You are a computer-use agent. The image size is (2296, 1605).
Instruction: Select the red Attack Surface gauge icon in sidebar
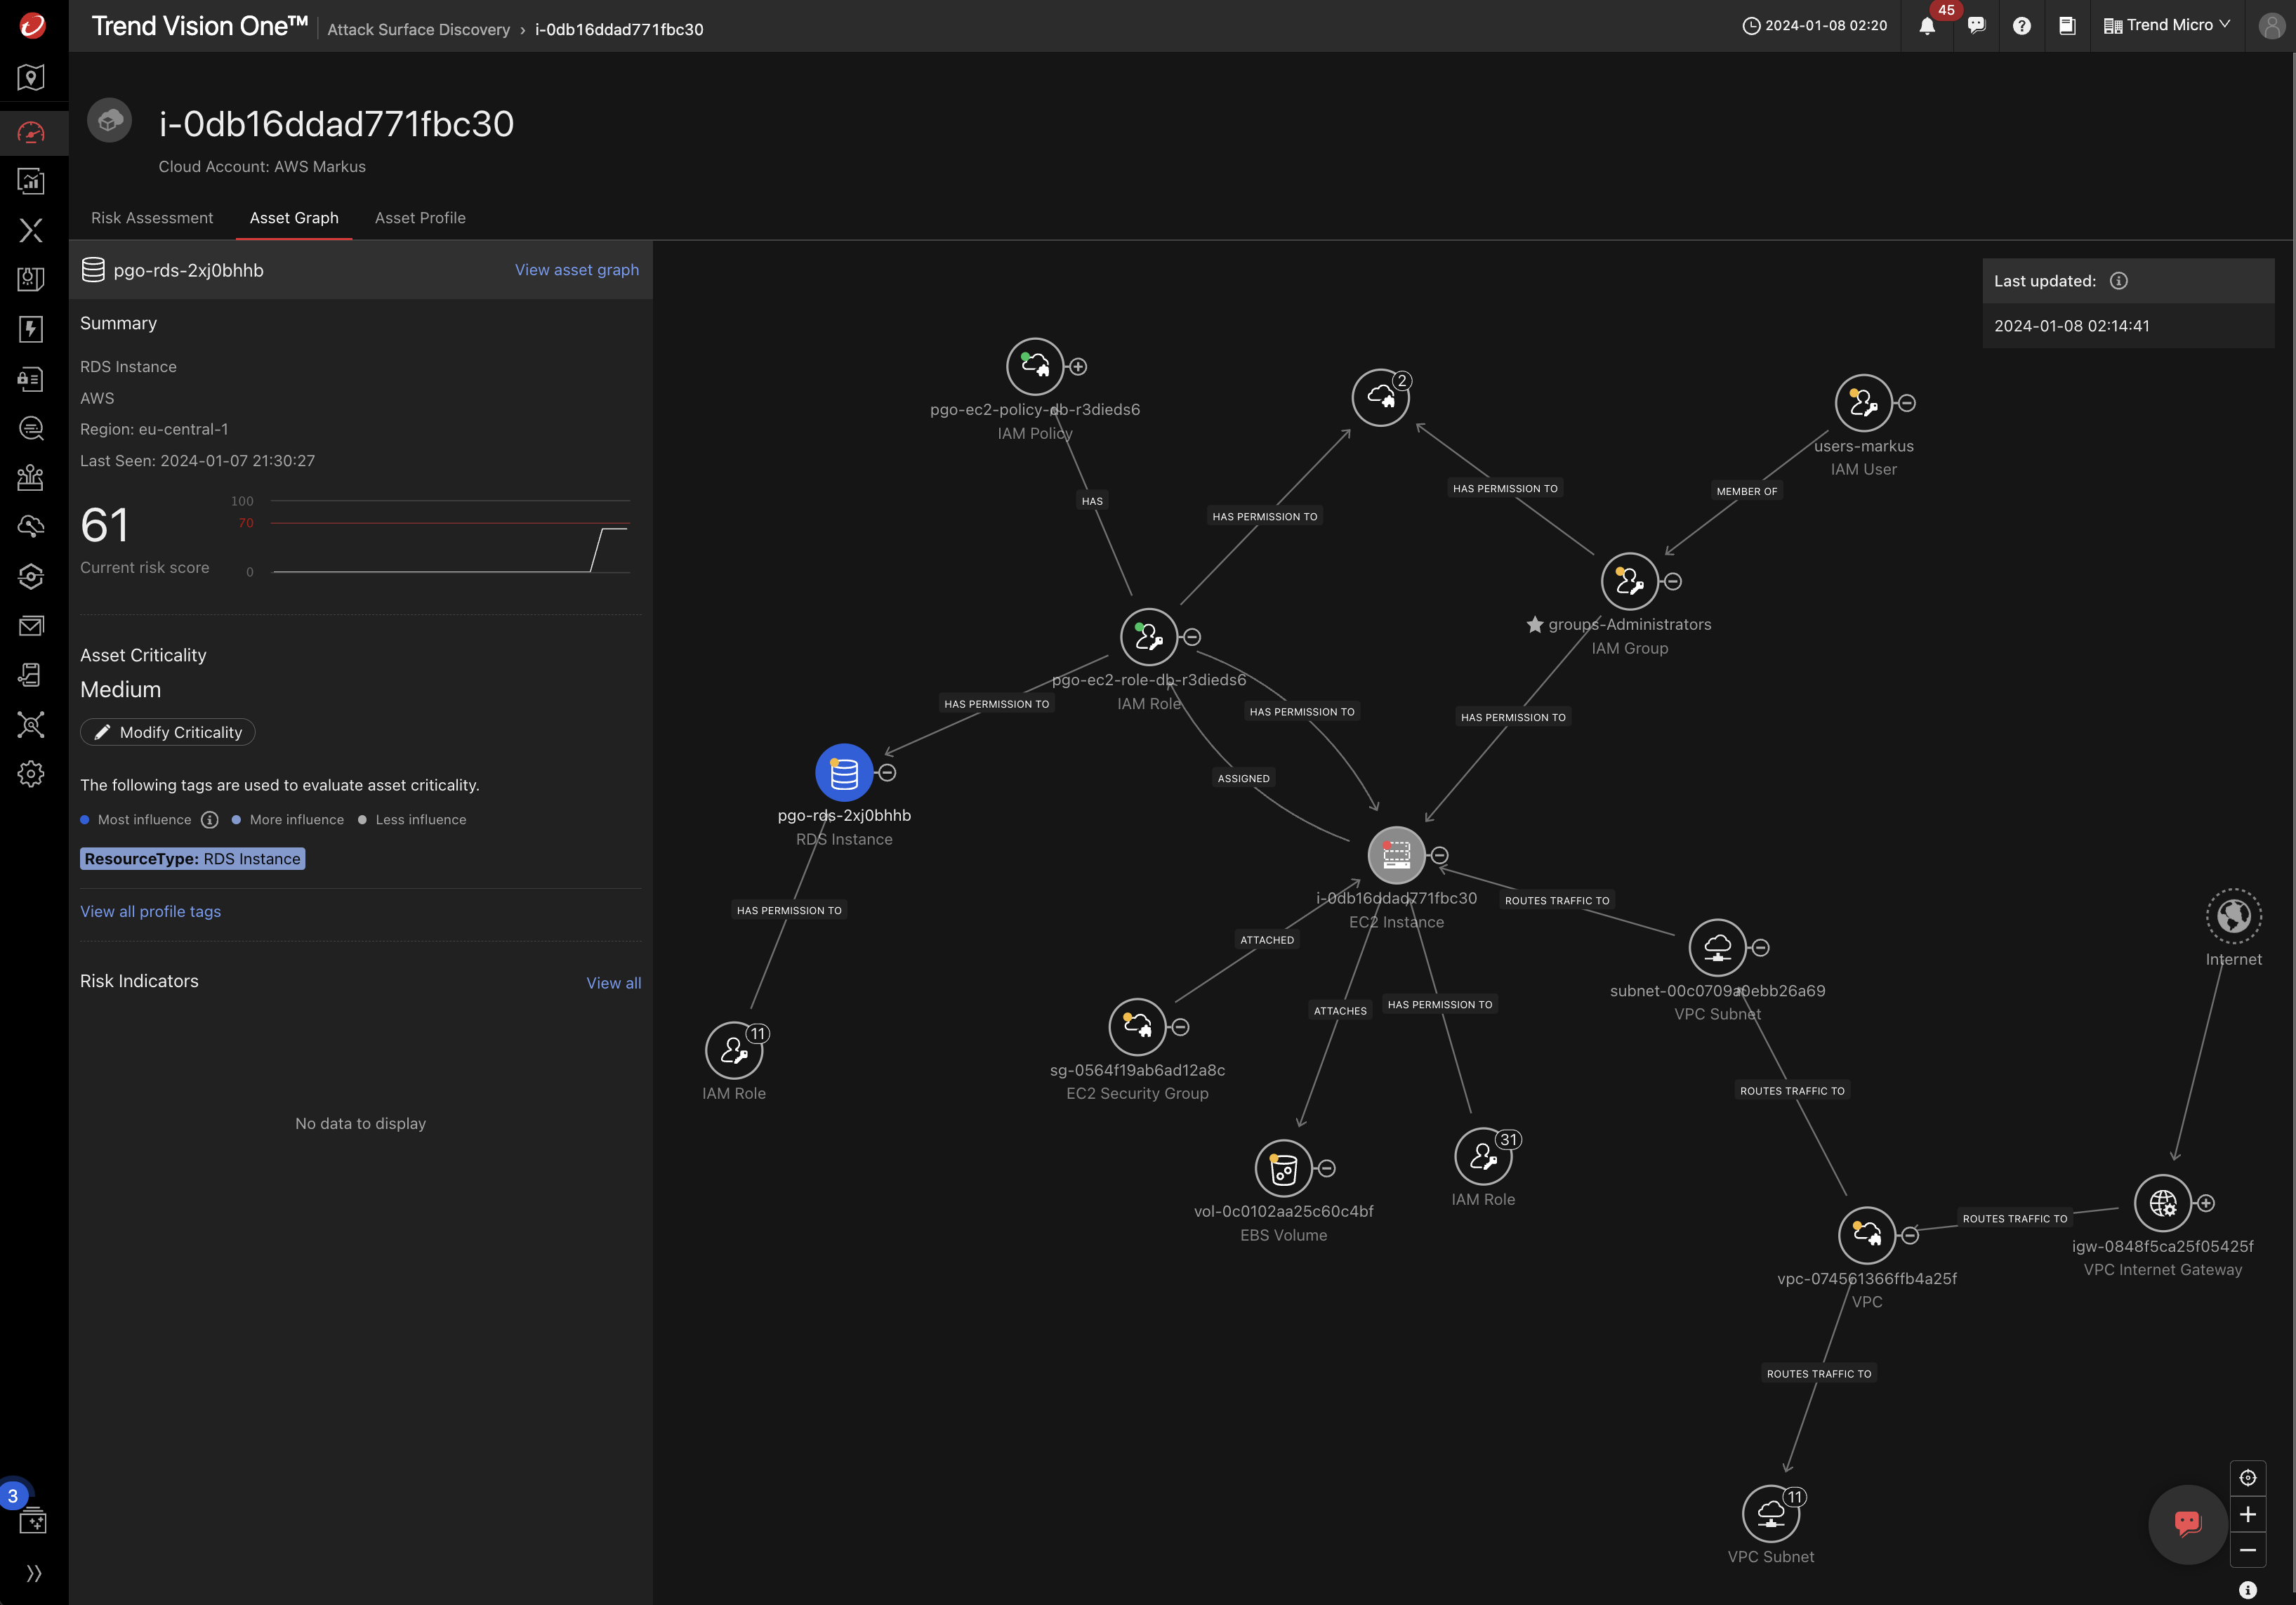point(31,133)
